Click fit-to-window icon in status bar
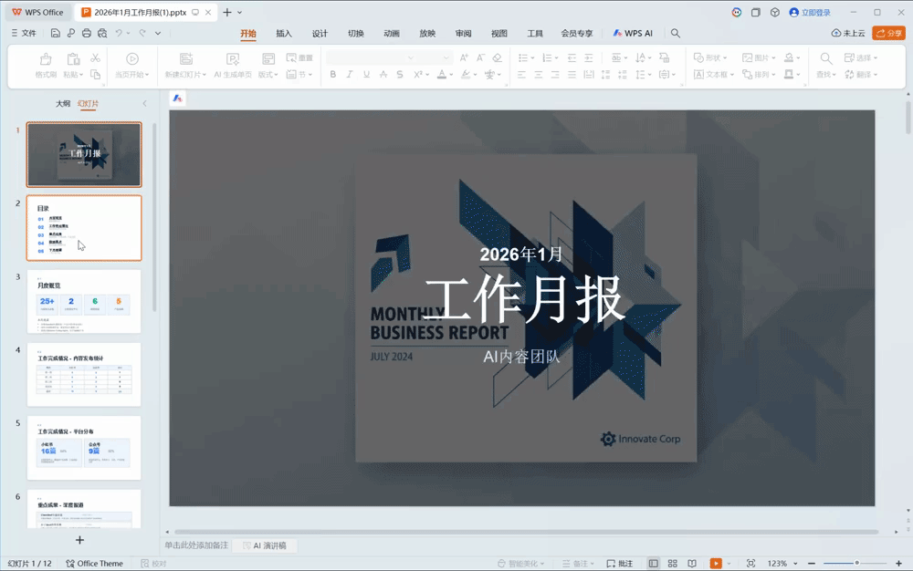The image size is (913, 571). 751,563
